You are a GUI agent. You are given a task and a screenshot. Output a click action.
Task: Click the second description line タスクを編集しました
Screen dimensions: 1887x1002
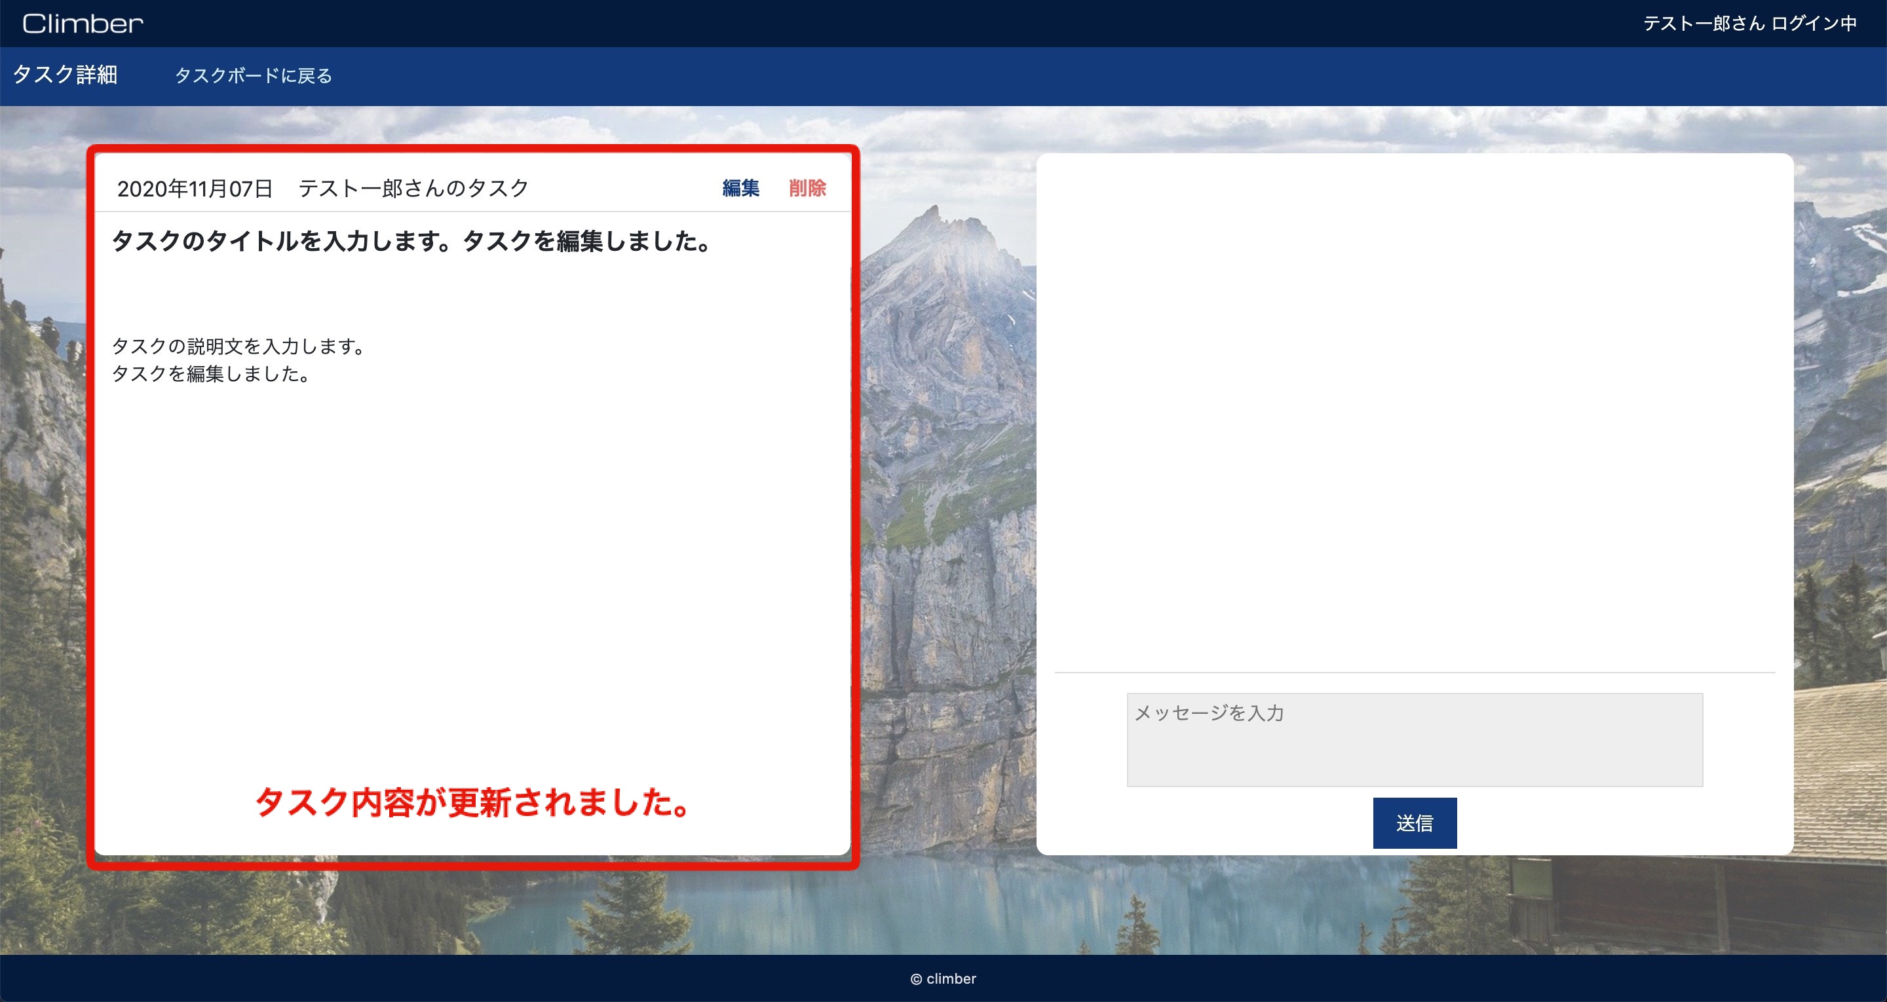pyautogui.click(x=210, y=375)
